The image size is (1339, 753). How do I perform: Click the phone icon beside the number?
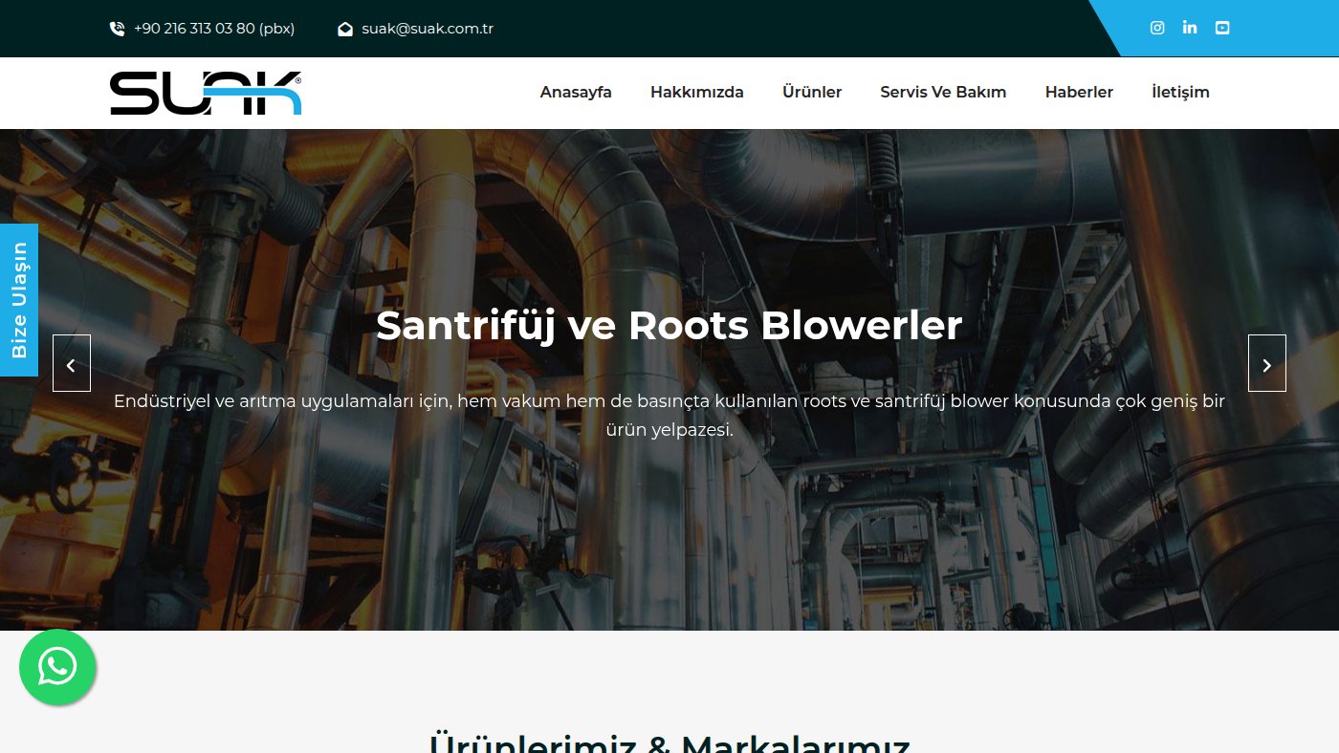pos(117,29)
